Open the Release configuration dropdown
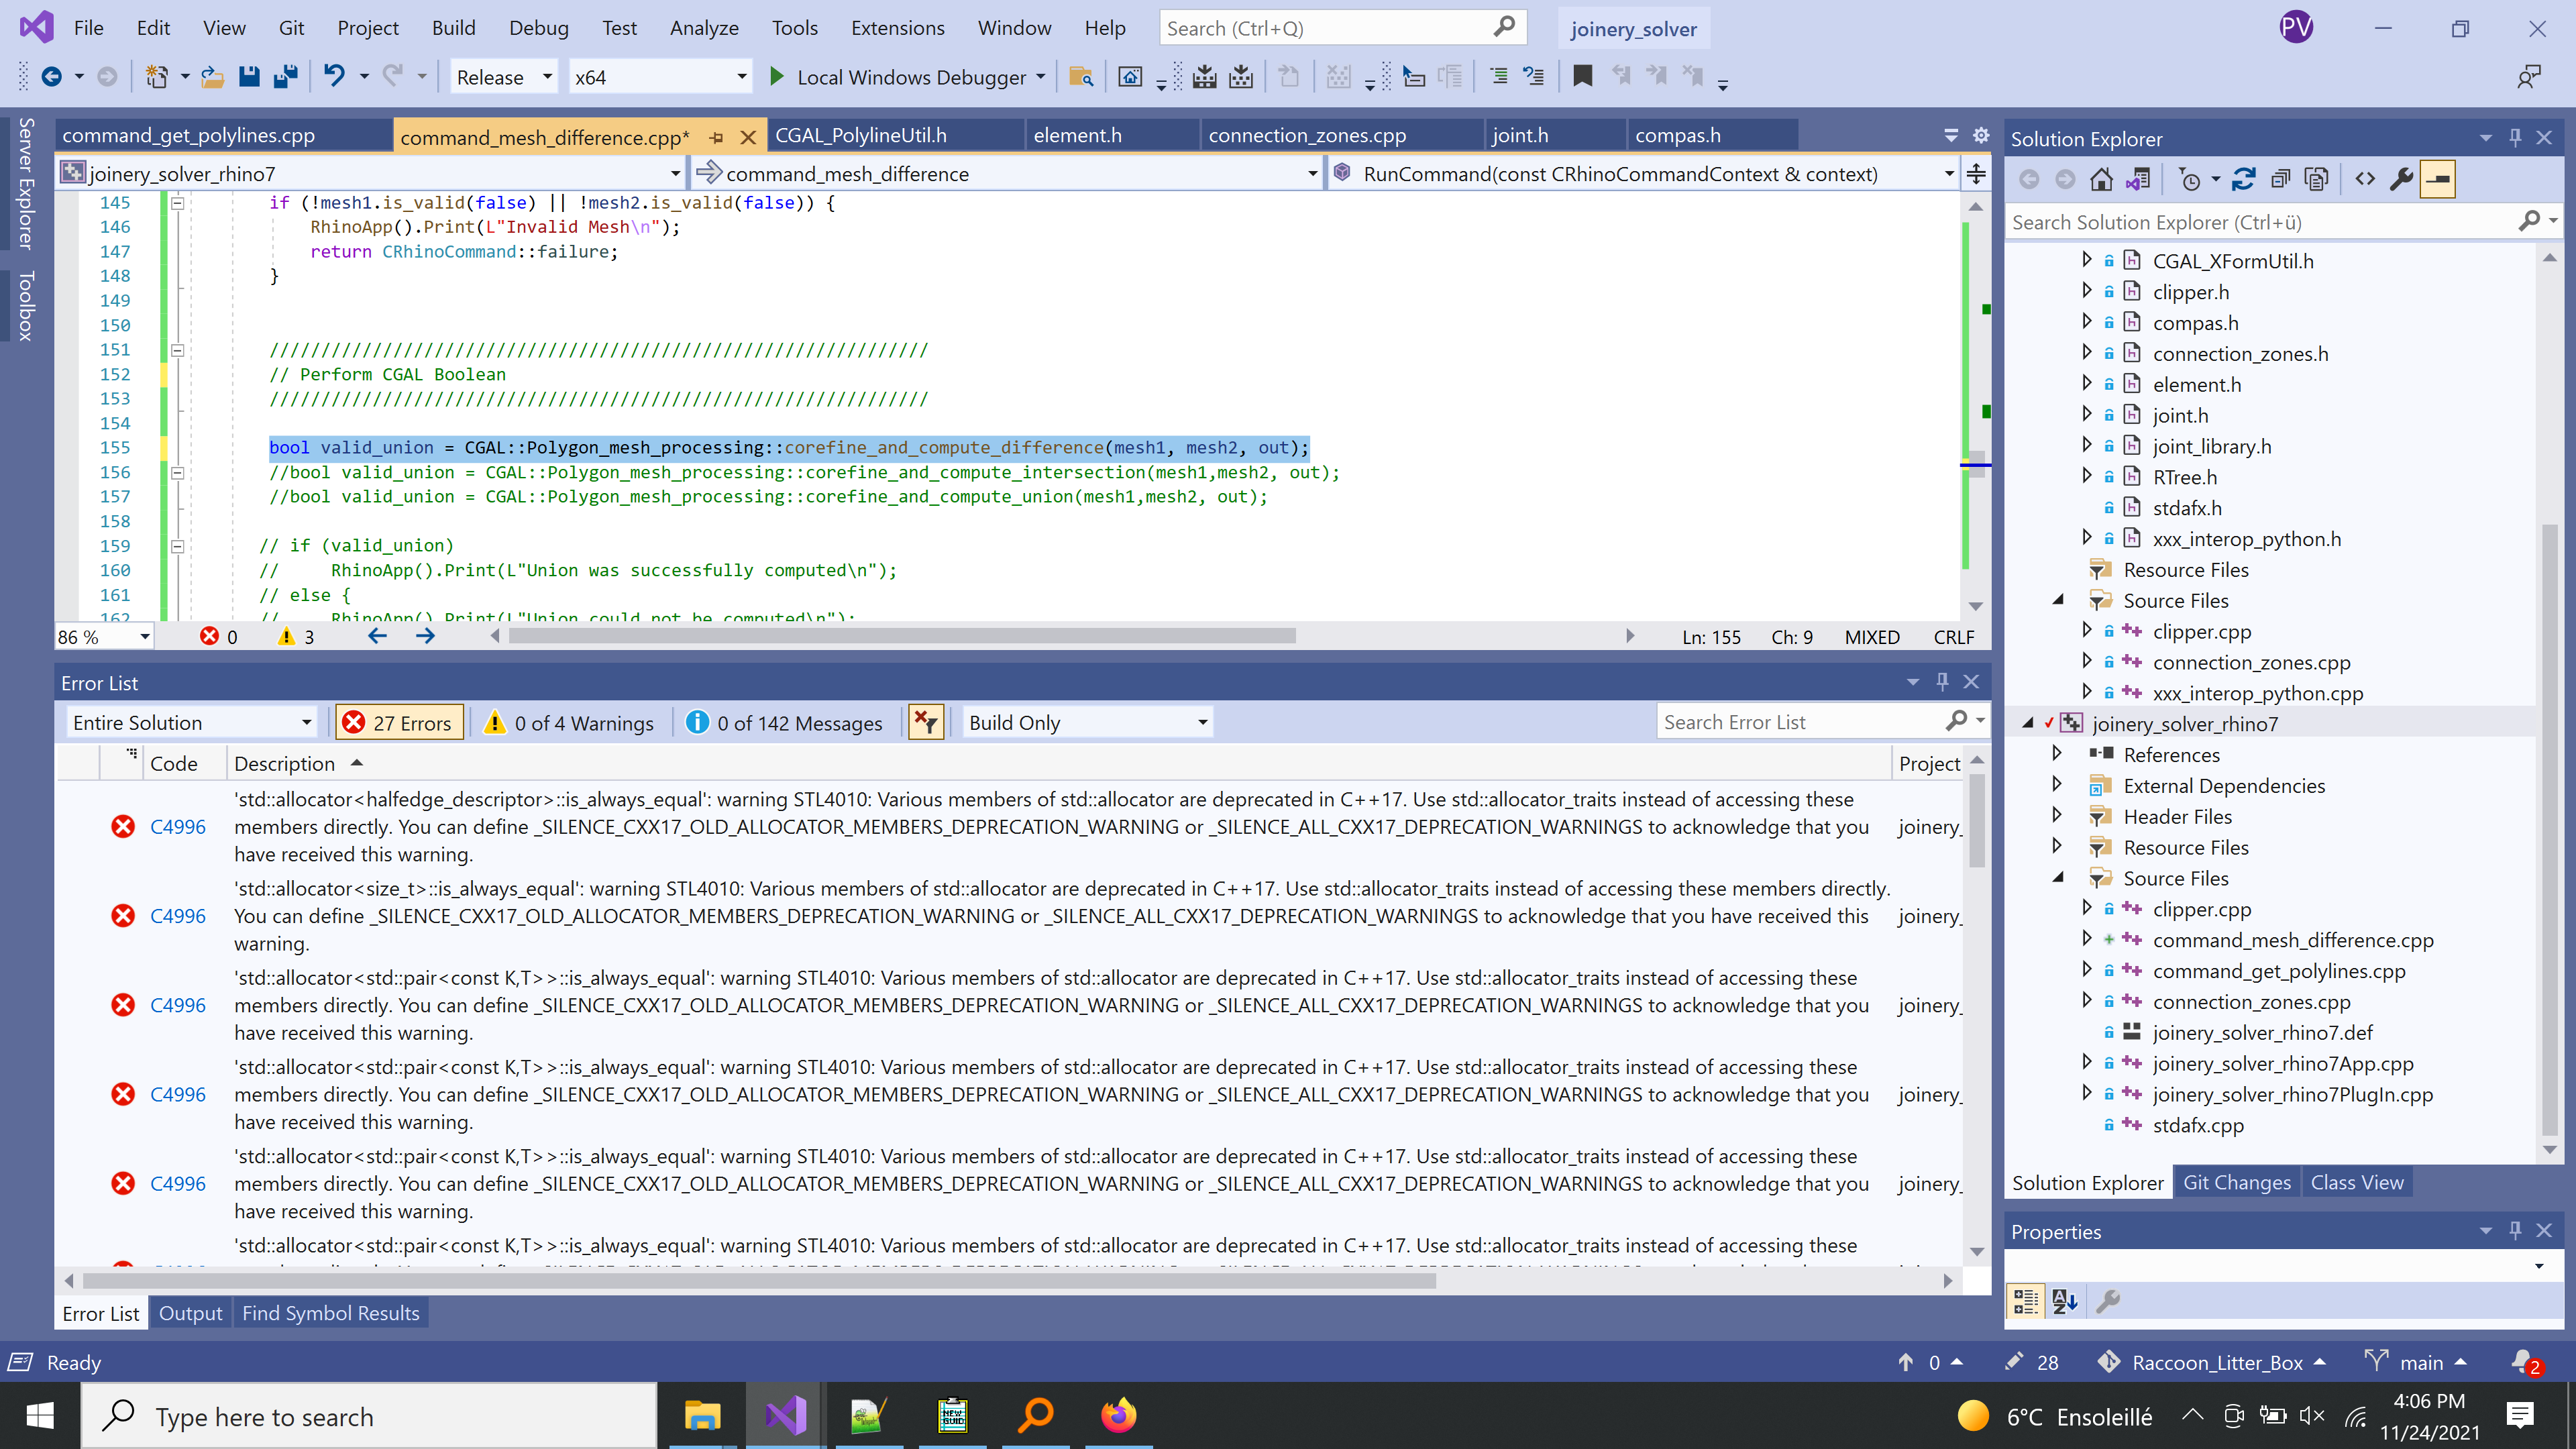This screenshot has height=1449, width=2576. tap(503, 77)
